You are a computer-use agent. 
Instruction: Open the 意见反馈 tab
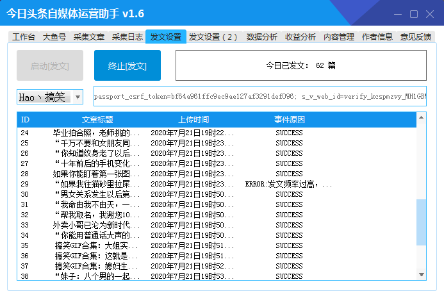click(x=416, y=37)
